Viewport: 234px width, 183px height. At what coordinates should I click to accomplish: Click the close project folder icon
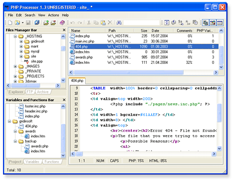53,22
